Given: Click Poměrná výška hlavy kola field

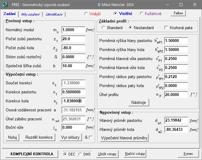Looking at the screenshot, I should point(176,50).
